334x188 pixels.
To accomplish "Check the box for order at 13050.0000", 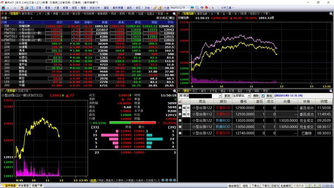I will [x=180, y=127].
